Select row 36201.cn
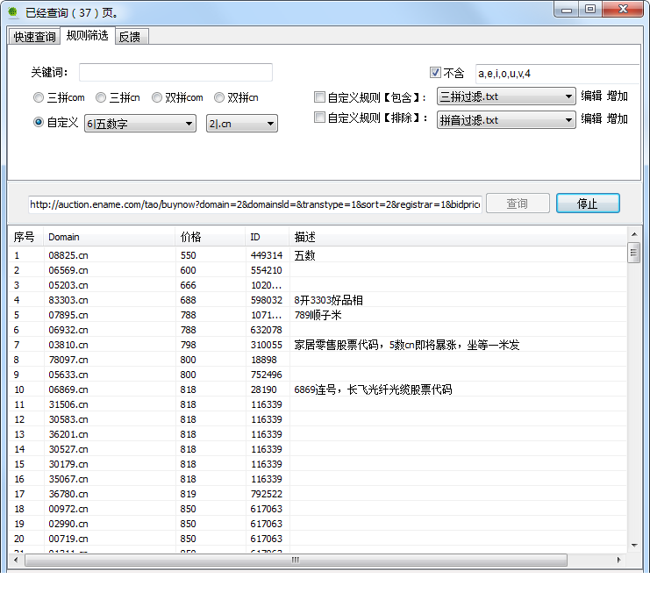Screen dimensions: 650x593 point(318,434)
